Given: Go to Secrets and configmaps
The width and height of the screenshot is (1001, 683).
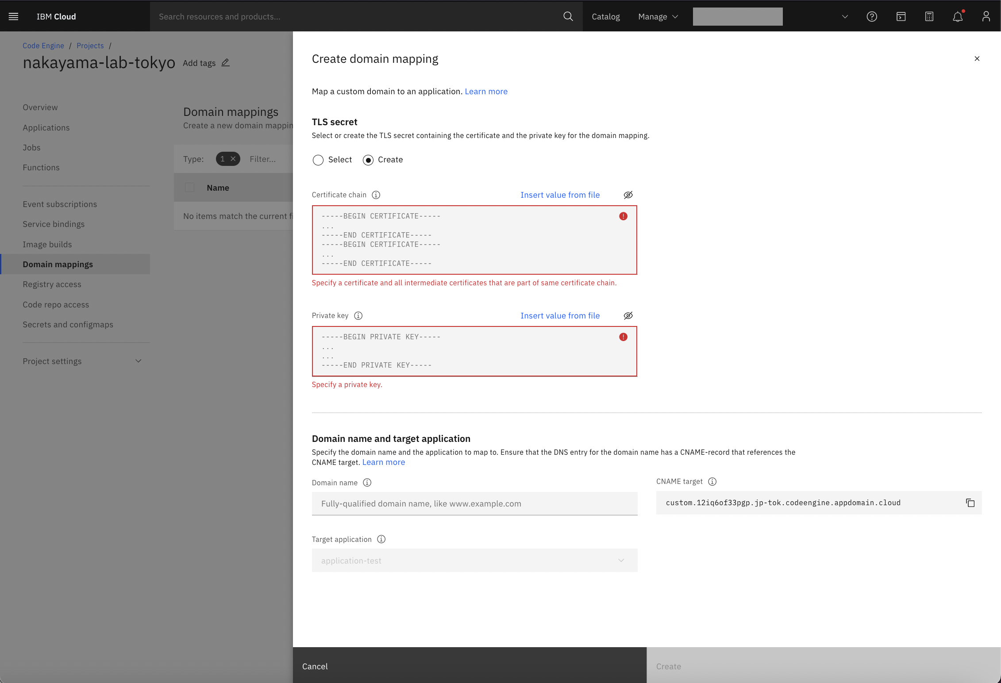Looking at the screenshot, I should coord(68,325).
